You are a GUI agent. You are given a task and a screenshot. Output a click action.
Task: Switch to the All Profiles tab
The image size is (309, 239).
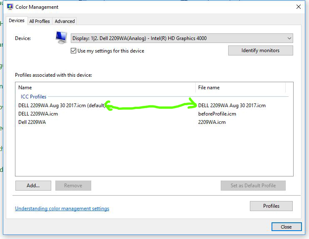[40, 21]
